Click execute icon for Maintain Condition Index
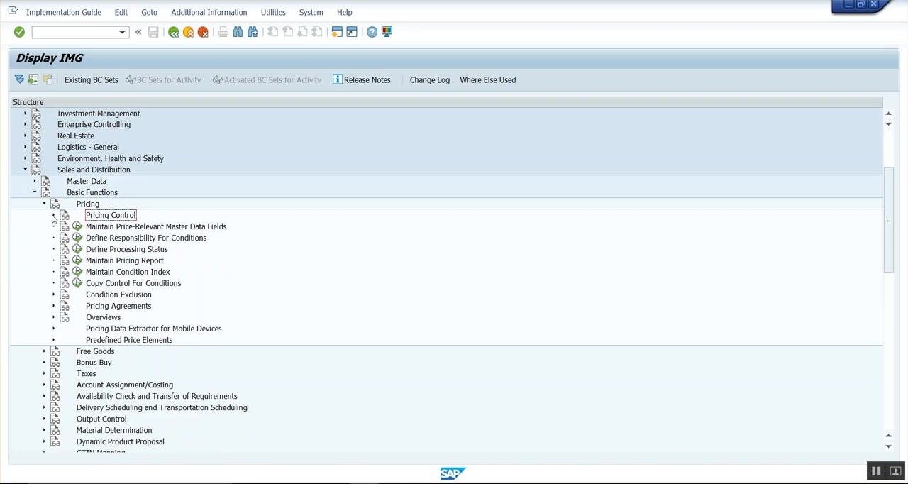 click(x=77, y=272)
